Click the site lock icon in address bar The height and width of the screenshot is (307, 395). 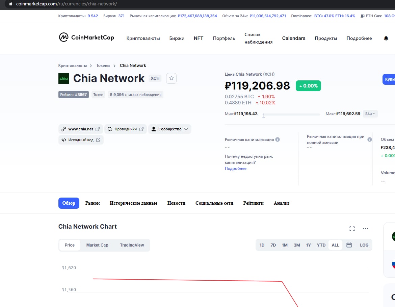click(x=10, y=4)
